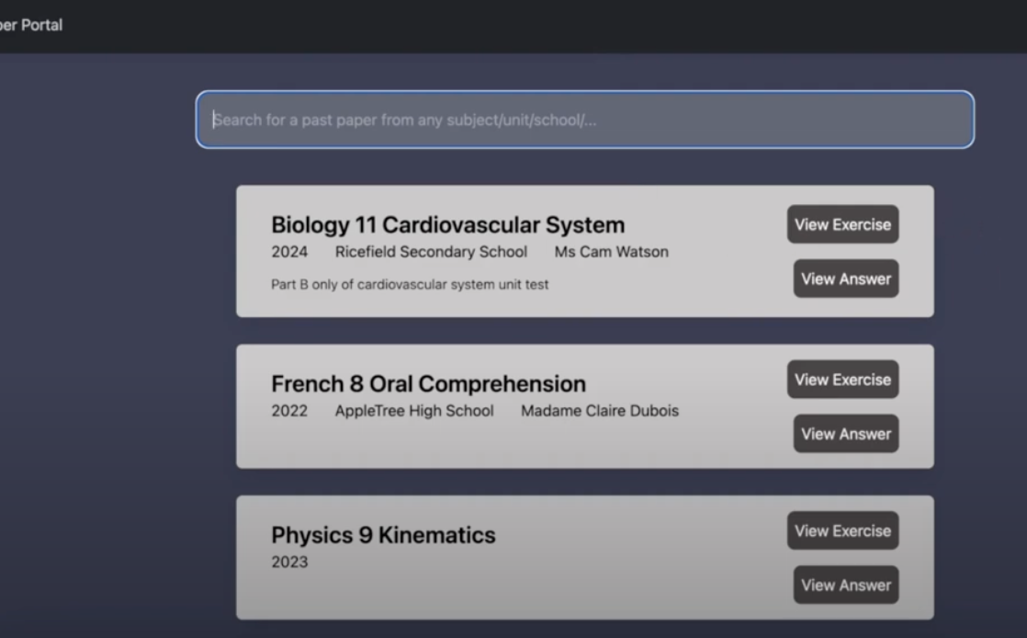View Answer for French 8 Oral Comprehension

845,433
